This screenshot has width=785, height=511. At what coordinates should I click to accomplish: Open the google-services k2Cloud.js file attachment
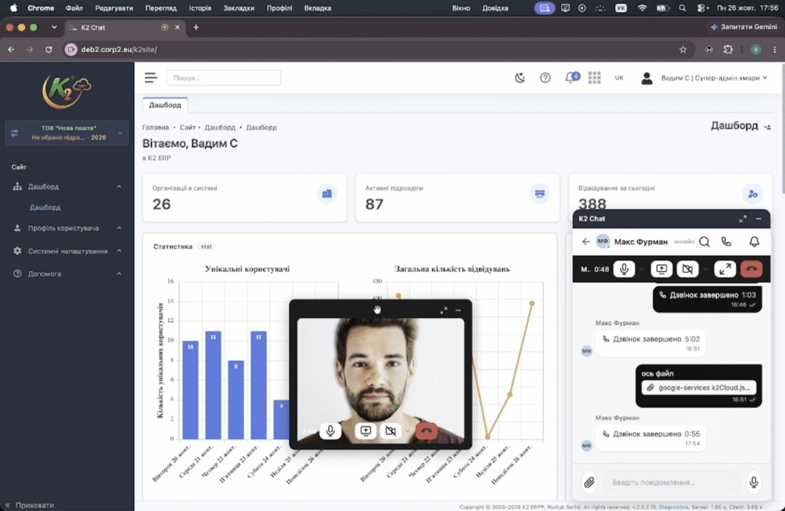pyautogui.click(x=699, y=388)
